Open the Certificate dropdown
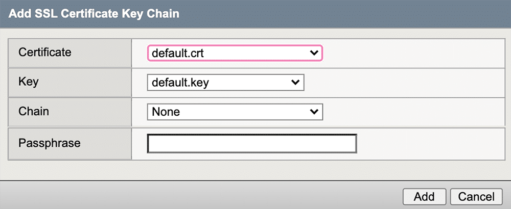This screenshot has height=209, width=511. pos(235,53)
